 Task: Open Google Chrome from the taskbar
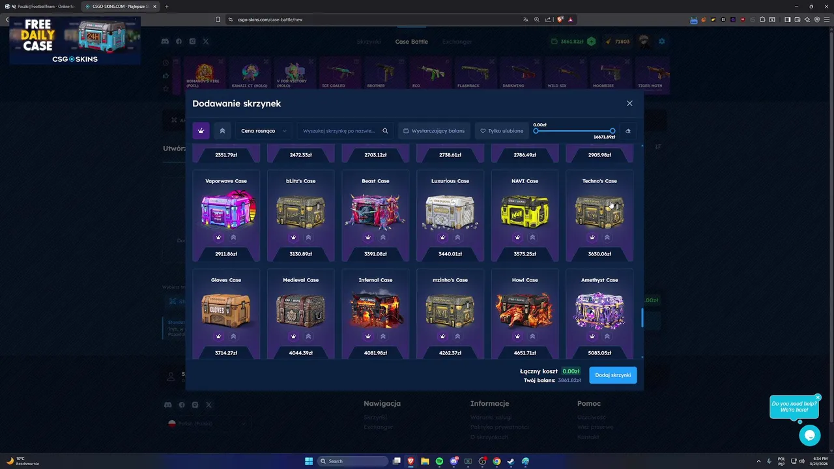496,461
